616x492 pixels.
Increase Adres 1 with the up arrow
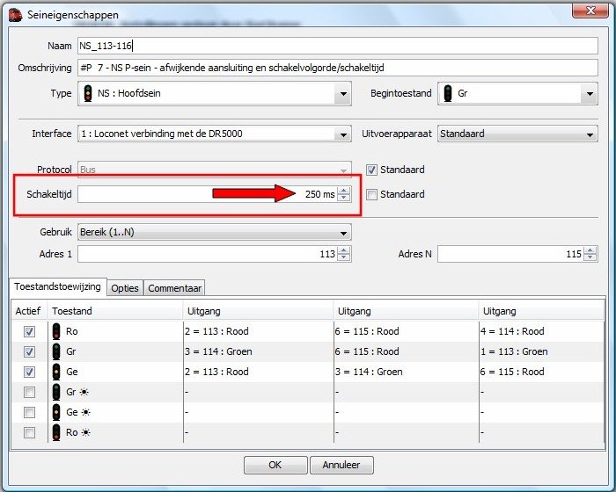click(344, 250)
